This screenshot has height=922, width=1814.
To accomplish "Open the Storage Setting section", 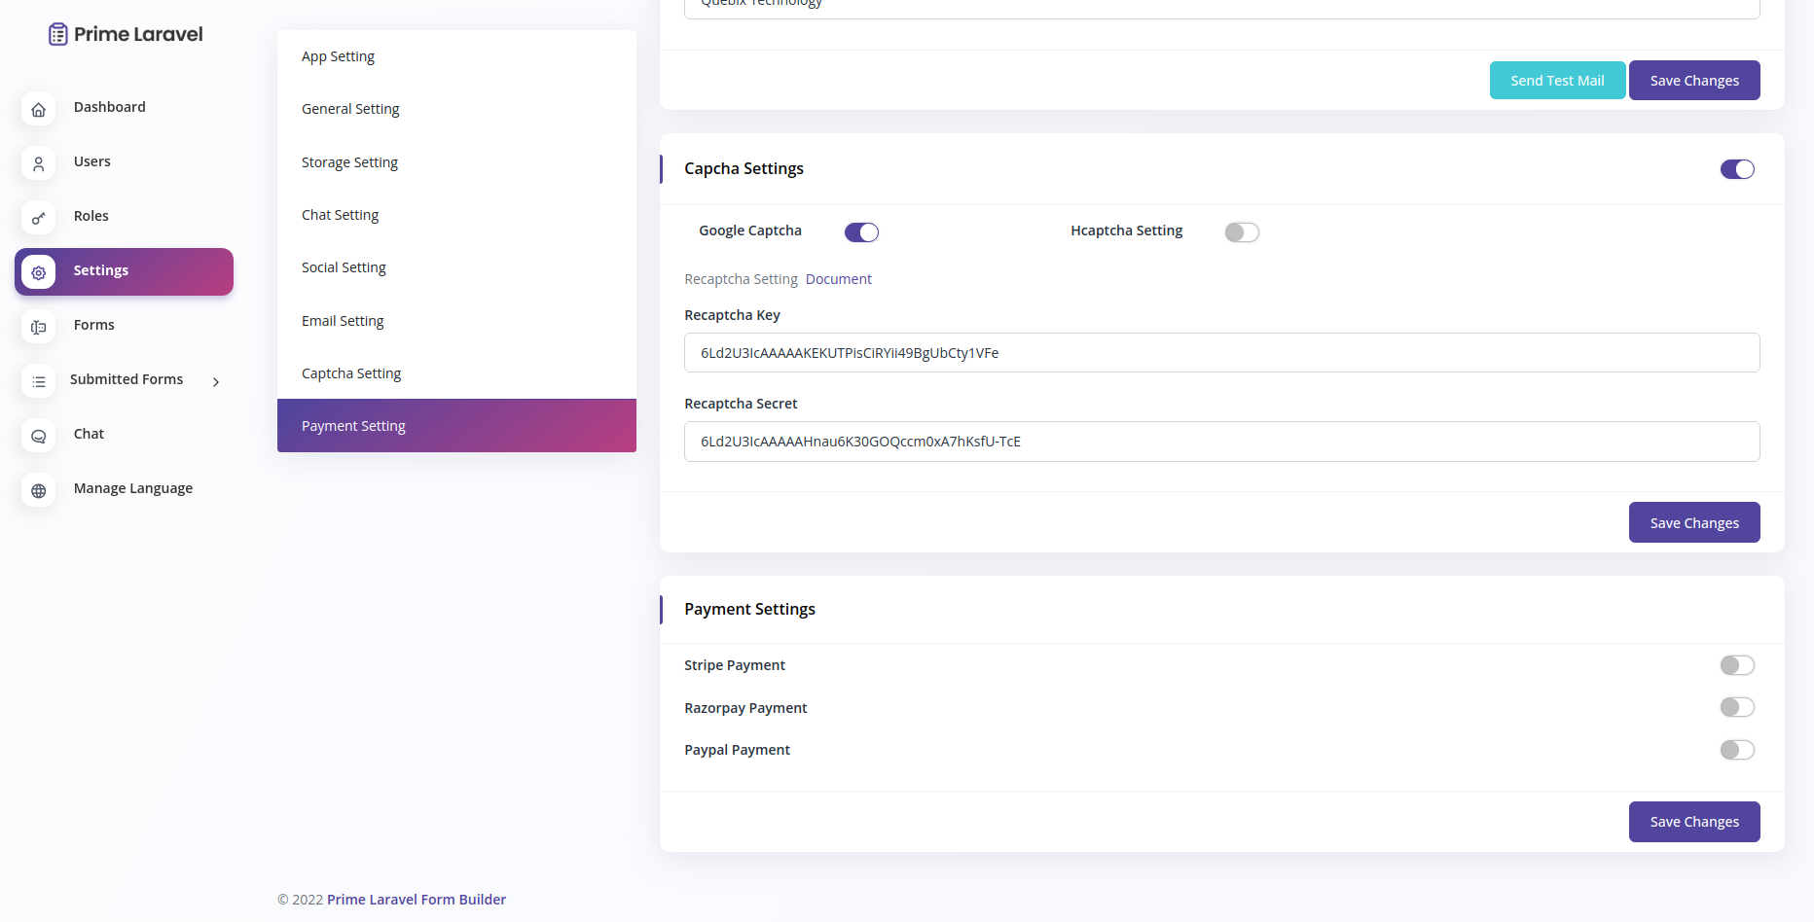I will pos(349,161).
